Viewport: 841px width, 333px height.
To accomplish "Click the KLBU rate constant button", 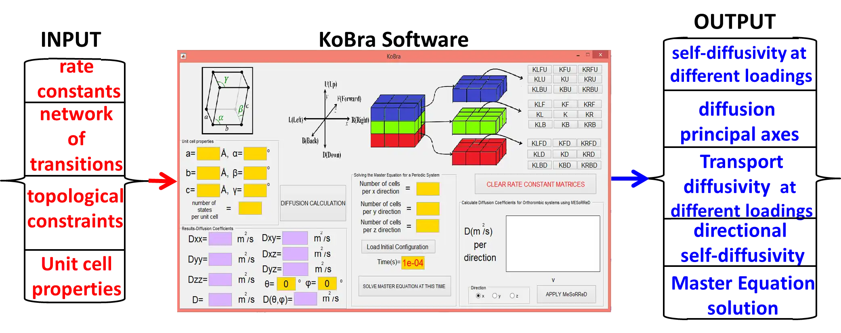I will point(539,89).
